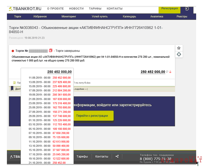
Task: Switch to the Реестры tab
Action: click(182, 17)
